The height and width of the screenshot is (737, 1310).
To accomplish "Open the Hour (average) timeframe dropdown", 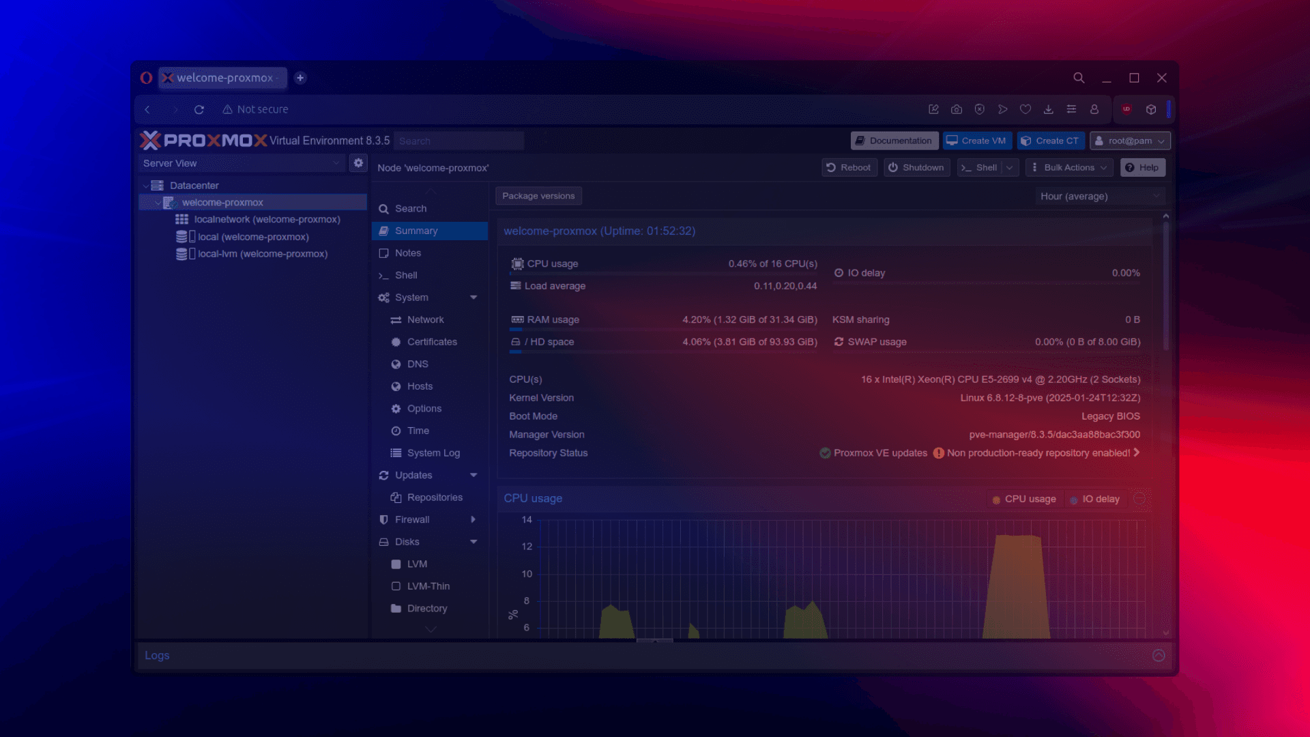I will [1100, 196].
